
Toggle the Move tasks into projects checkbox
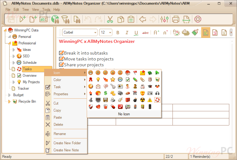(x=61, y=59)
